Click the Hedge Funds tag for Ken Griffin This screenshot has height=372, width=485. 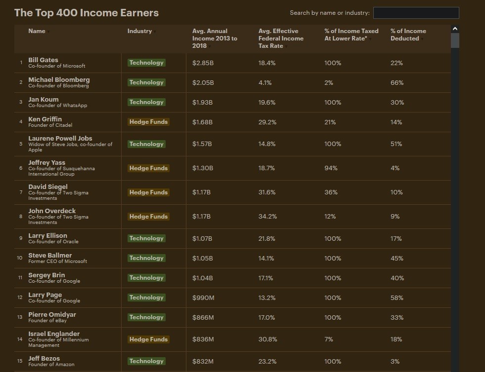[x=148, y=122]
